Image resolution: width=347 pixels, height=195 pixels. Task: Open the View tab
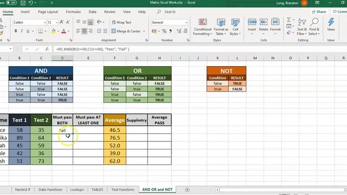click(127, 12)
